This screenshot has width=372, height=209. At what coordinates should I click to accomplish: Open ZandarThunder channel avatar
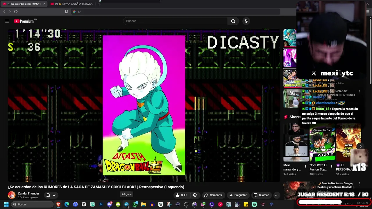tap(12, 195)
